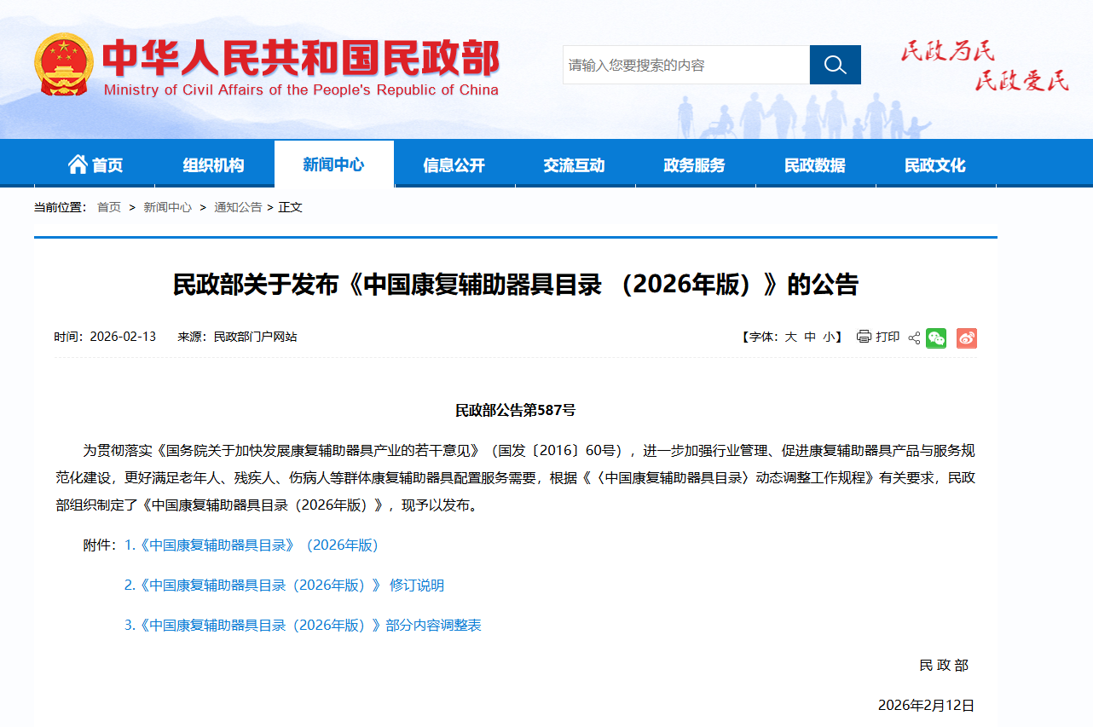Click 新闻中心 breadcrumb link
This screenshot has height=727, width=1093.
pos(167,207)
